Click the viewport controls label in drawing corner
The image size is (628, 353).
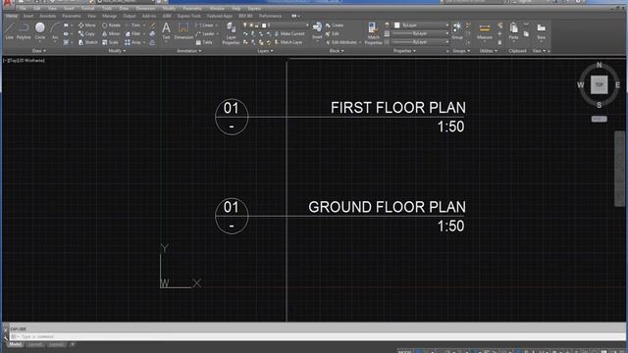click(x=24, y=61)
